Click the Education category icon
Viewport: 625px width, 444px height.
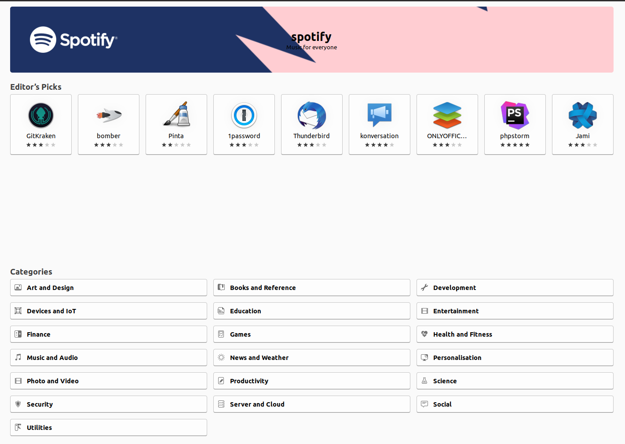[x=221, y=311]
